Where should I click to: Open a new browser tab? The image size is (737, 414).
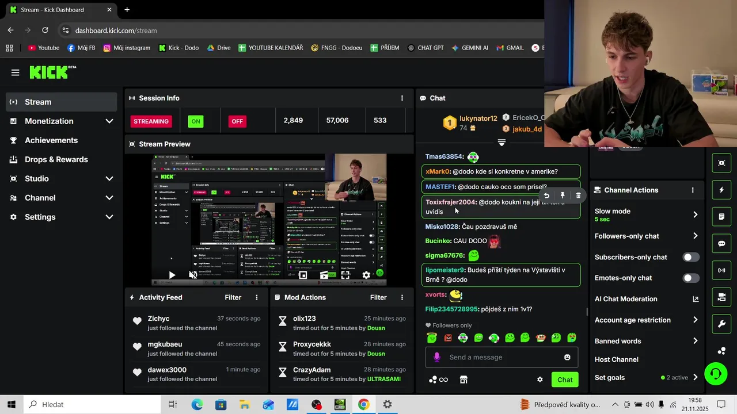[127, 10]
